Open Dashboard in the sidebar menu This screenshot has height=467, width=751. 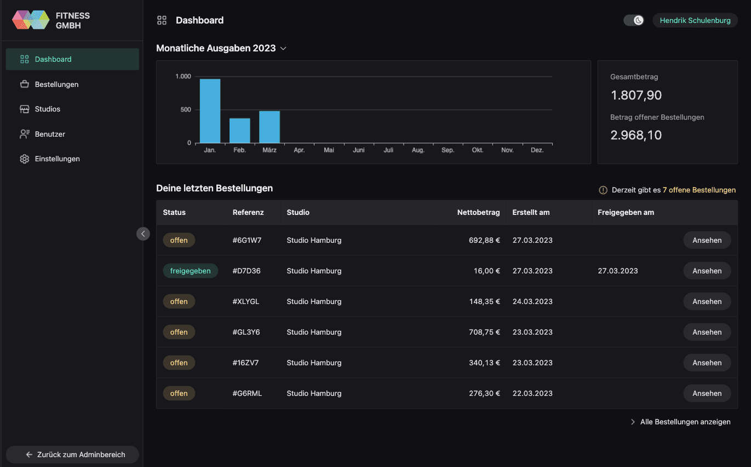pos(72,59)
